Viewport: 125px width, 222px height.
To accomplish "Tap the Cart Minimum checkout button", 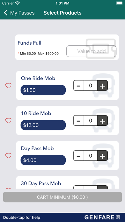I will (x=62, y=197).
